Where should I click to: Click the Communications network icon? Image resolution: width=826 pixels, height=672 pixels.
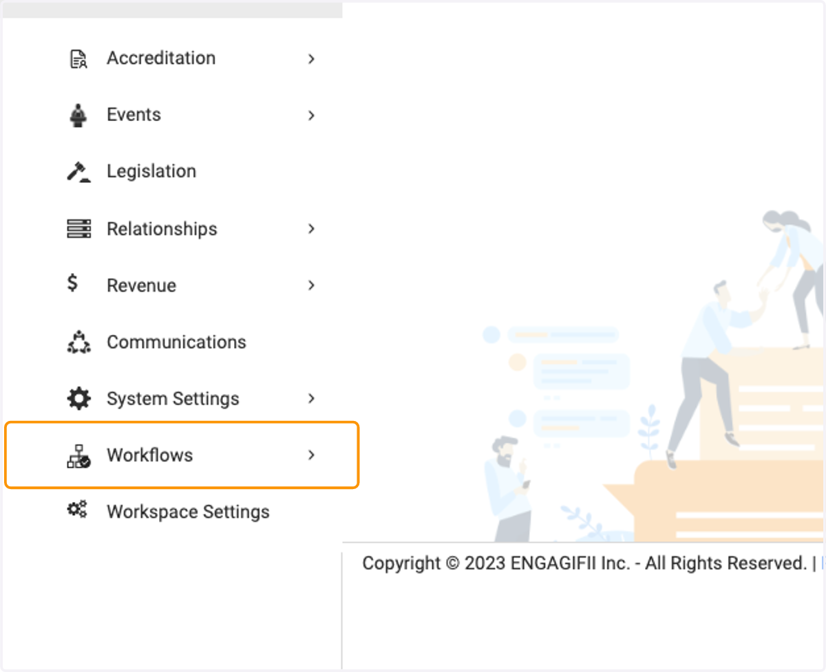click(78, 342)
